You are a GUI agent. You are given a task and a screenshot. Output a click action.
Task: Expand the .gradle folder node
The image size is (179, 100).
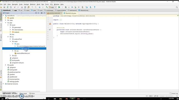(6, 18)
